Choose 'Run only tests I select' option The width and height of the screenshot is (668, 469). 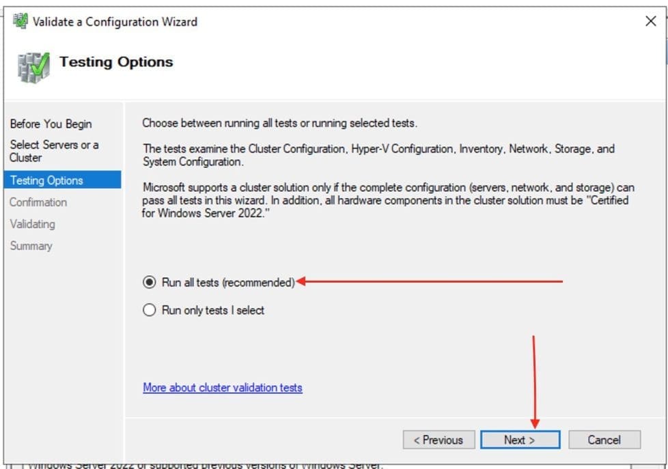coord(150,310)
